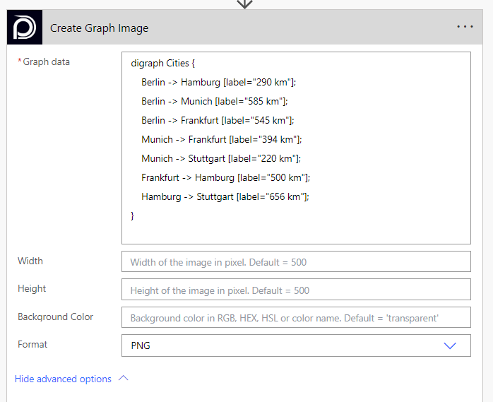Click the Hide advanced options link

coord(63,379)
